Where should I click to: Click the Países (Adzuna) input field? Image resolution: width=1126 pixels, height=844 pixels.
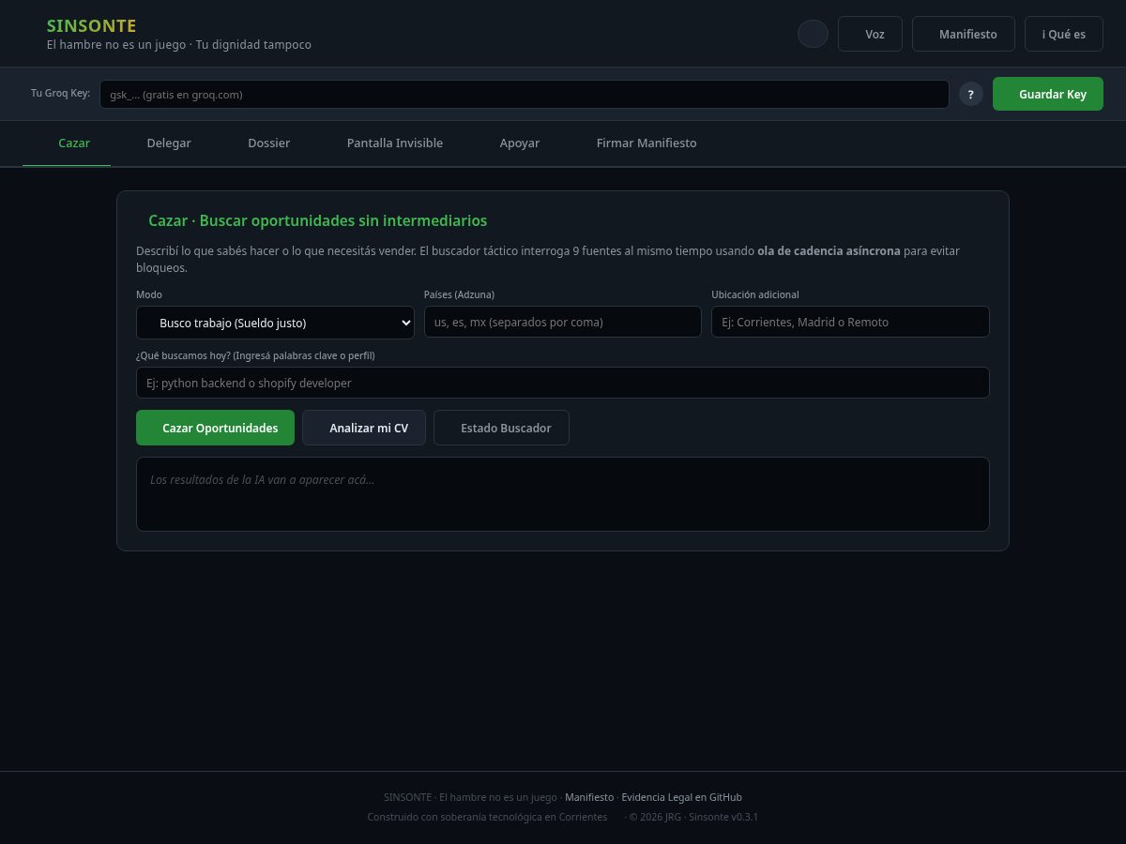563,322
